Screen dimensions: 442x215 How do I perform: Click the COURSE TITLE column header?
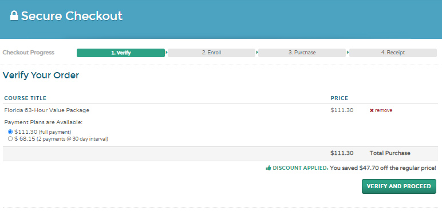(25, 98)
